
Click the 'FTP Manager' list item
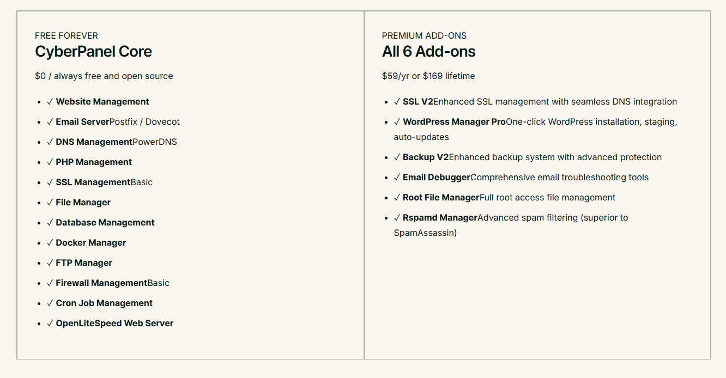[80, 263]
